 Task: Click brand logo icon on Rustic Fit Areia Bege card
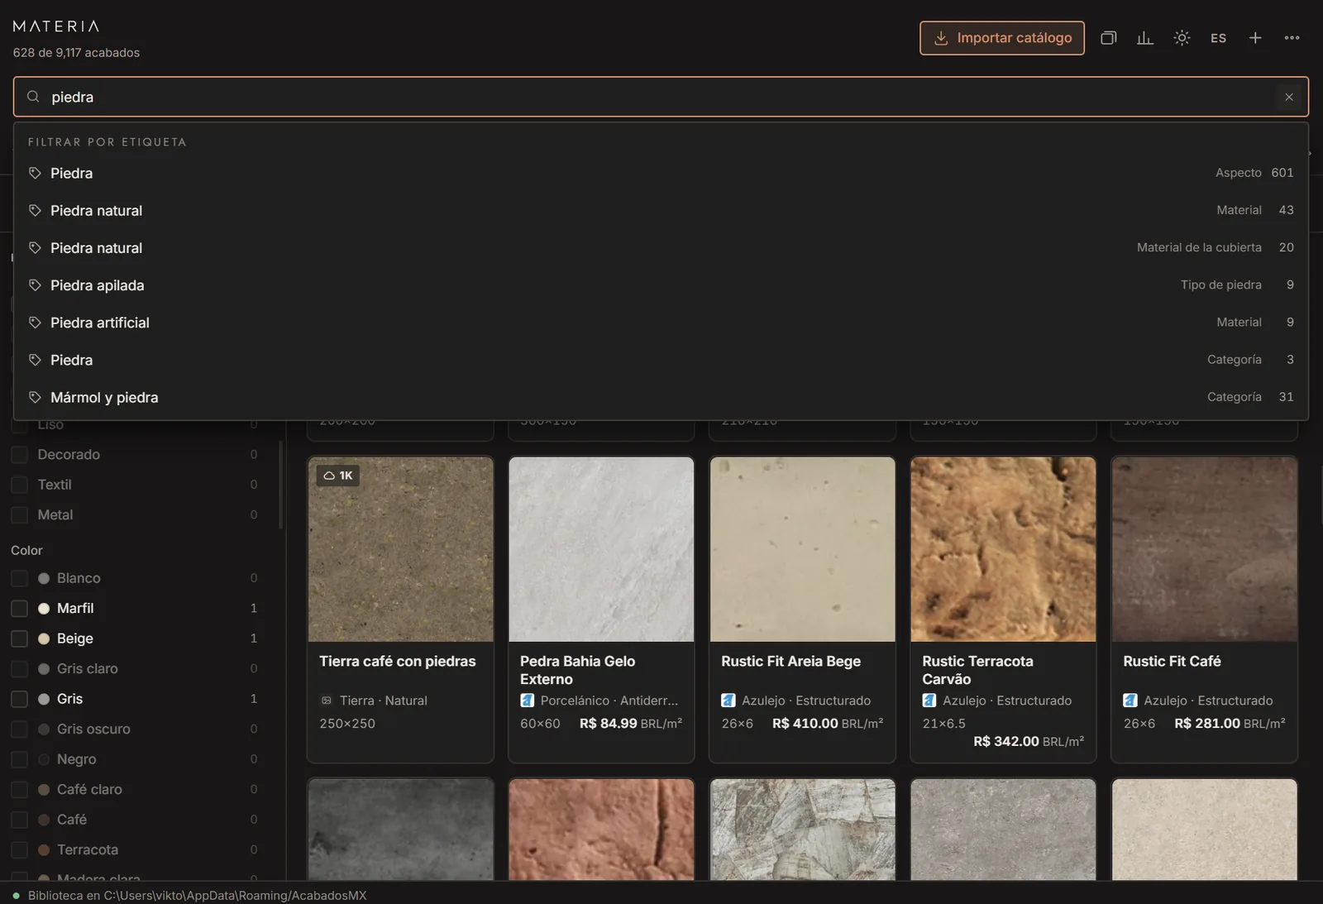tap(728, 701)
